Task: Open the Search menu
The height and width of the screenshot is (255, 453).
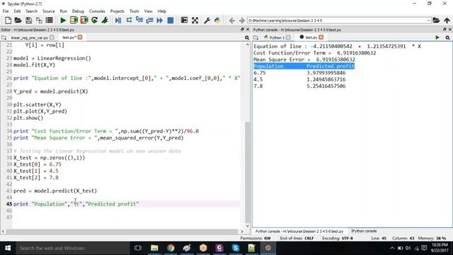Action: [x=31, y=11]
